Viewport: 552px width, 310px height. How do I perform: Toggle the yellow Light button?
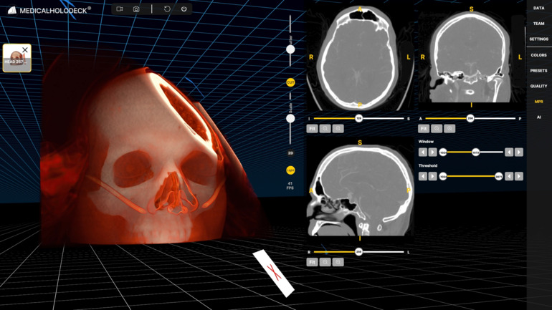(x=290, y=170)
